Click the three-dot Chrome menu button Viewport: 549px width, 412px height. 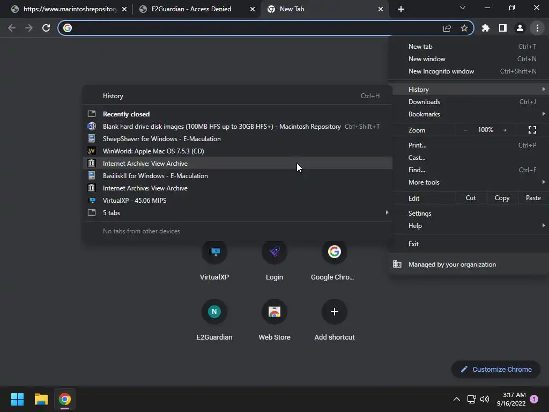[537, 28]
